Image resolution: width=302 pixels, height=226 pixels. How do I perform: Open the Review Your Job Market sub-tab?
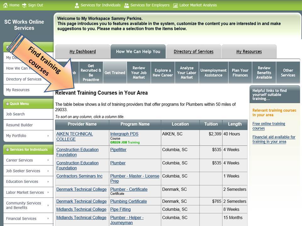tap(139, 73)
